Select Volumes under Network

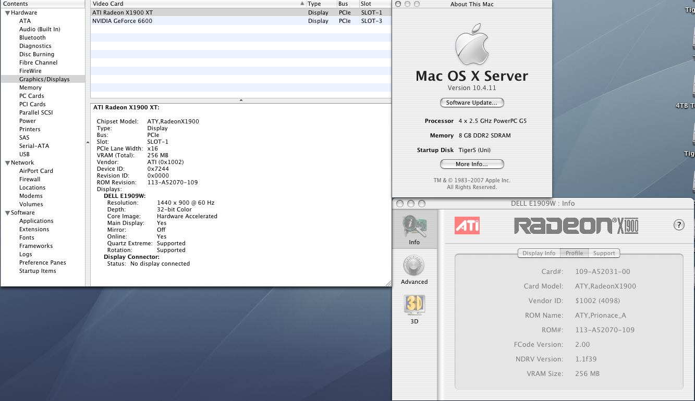click(x=31, y=204)
